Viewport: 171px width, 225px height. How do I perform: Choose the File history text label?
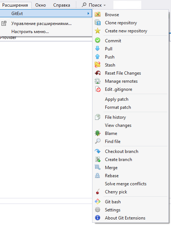click(x=115, y=117)
